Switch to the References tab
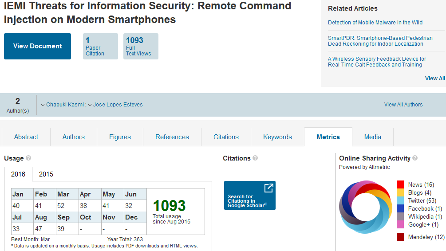 click(x=172, y=137)
